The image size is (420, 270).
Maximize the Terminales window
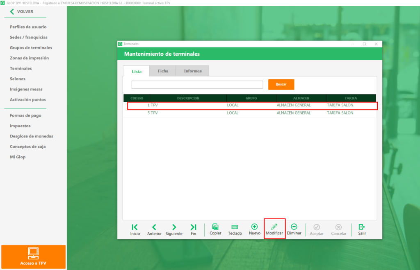[x=364, y=44]
